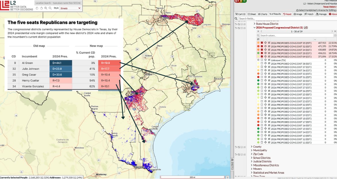The image size is (337, 179).
Task: Collapse 2026 Proposed Congressional District section
Action: (254, 27)
